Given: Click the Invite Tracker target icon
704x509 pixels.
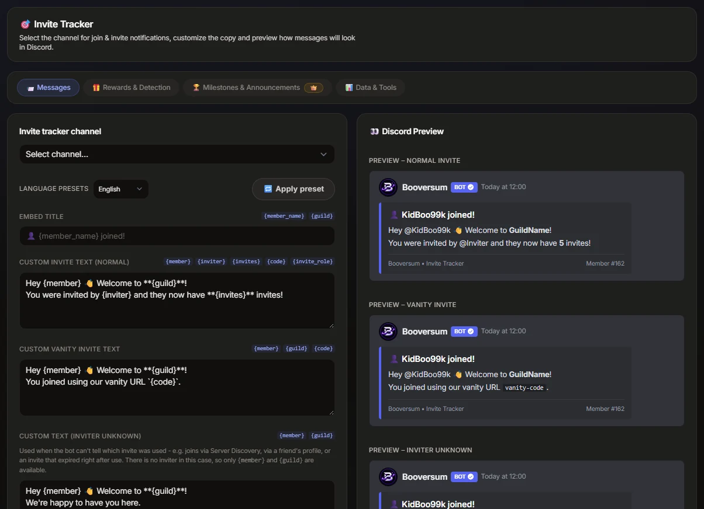Looking at the screenshot, I should tap(25, 25).
